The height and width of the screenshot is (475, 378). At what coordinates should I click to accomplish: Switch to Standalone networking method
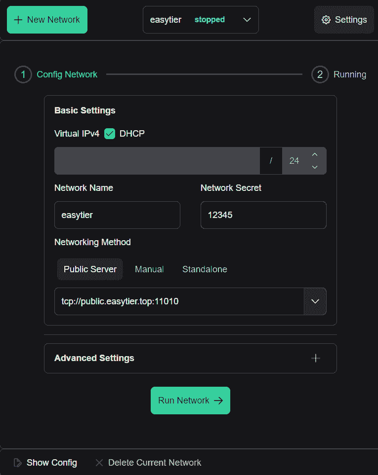pos(205,269)
